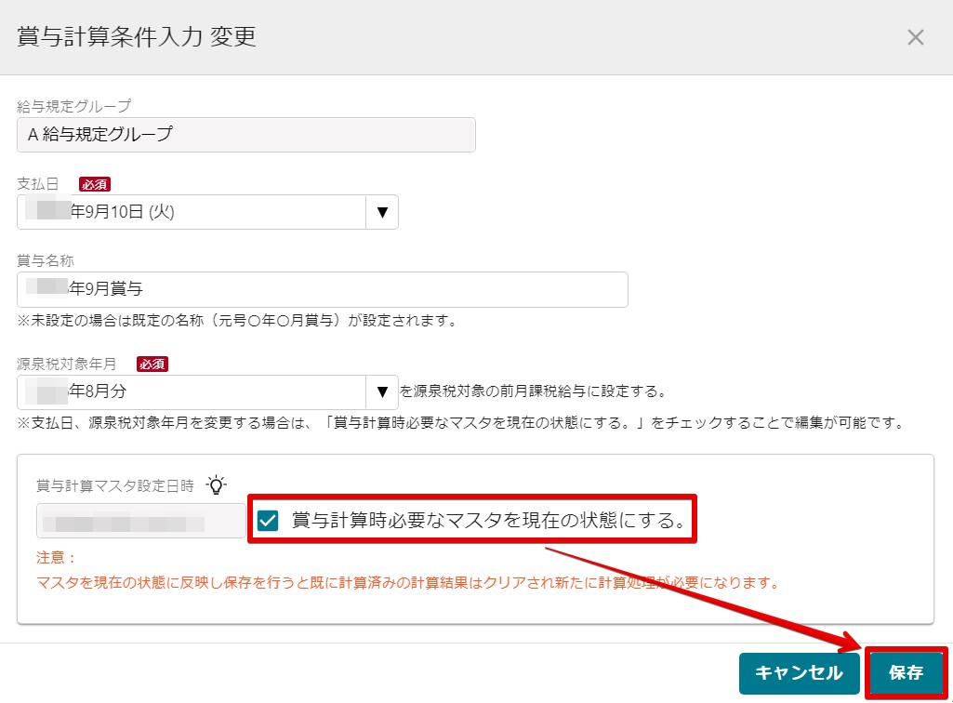This screenshot has width=953, height=703.
Task: Open the 支払日 dropdown arrow
Action: 382,212
